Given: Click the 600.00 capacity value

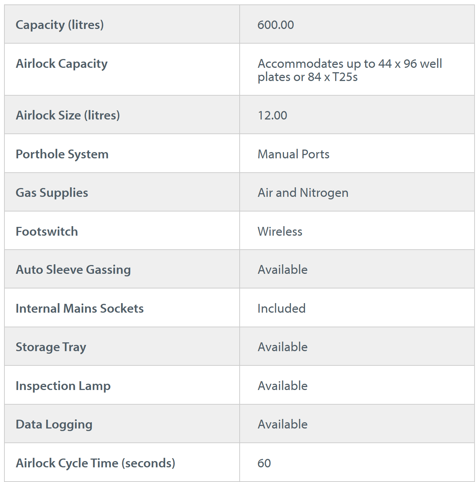Looking at the screenshot, I should coord(276,25).
